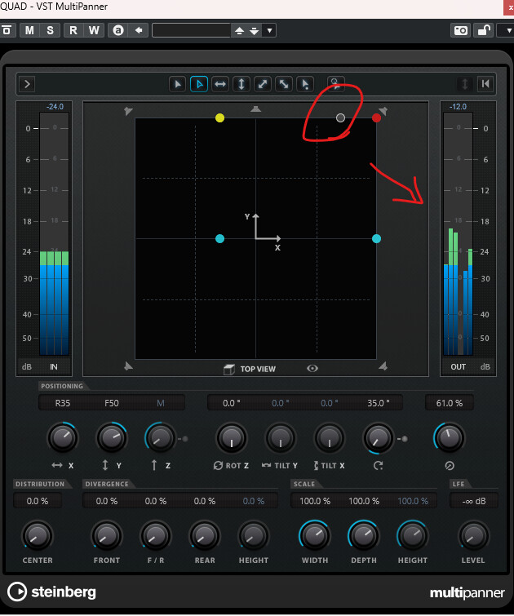The height and width of the screenshot is (616, 514).
Task: Solo the channel with the S button
Action: 51,30
